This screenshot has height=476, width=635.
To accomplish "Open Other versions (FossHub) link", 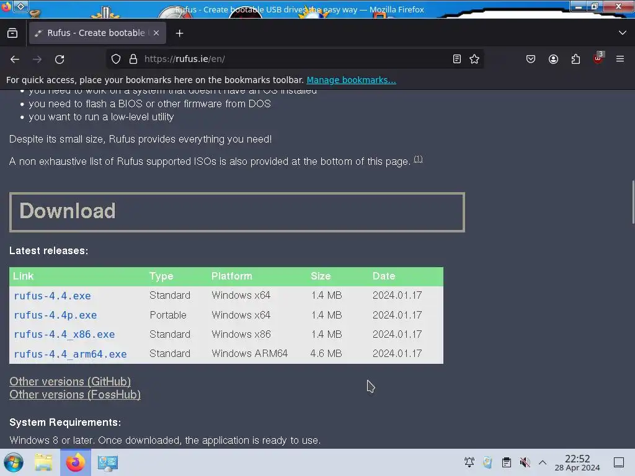I will click(x=75, y=395).
